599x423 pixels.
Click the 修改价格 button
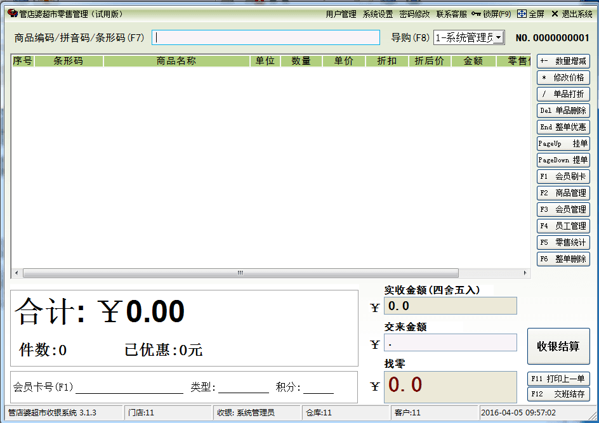(563, 78)
